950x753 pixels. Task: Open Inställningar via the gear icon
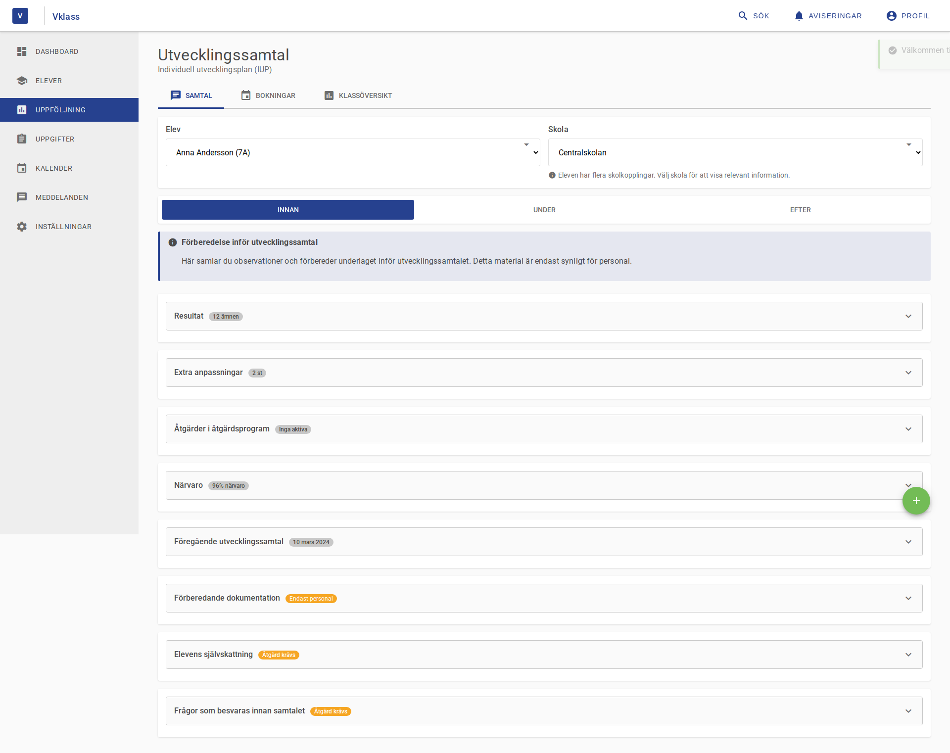22,226
